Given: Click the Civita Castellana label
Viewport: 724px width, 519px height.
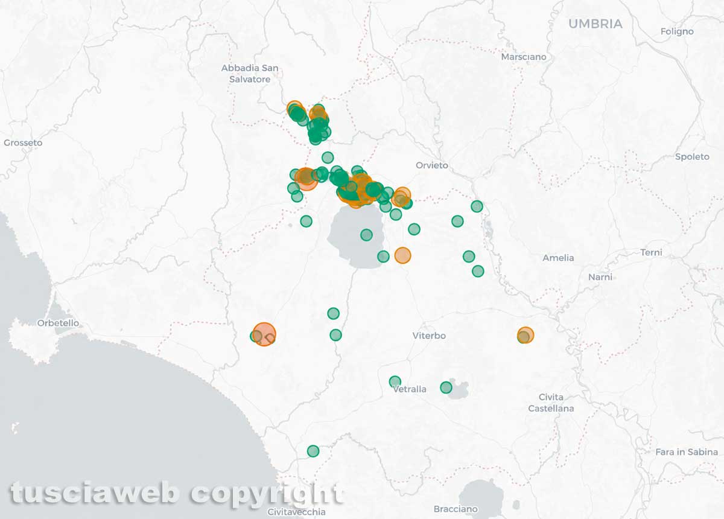Looking at the screenshot, I should [551, 403].
